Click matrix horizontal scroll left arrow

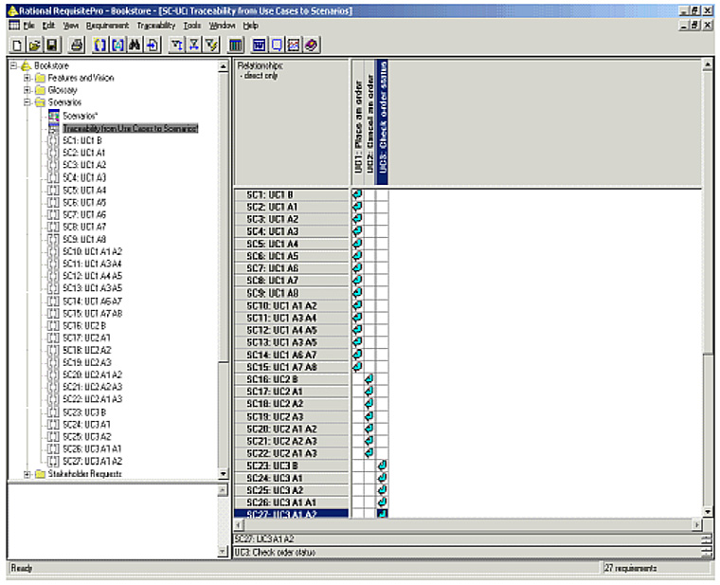pyautogui.click(x=239, y=524)
